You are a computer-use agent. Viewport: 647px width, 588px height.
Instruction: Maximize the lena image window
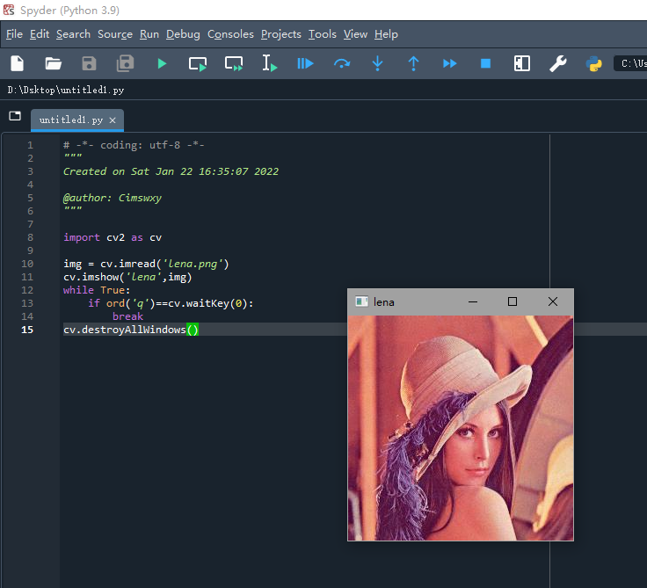[513, 301]
